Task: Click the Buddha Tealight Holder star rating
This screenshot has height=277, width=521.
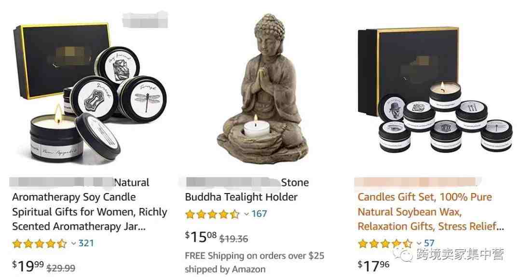Action: (x=212, y=214)
